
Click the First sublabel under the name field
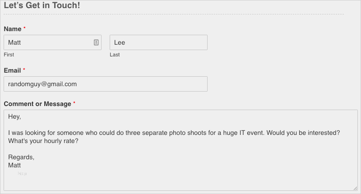point(9,55)
